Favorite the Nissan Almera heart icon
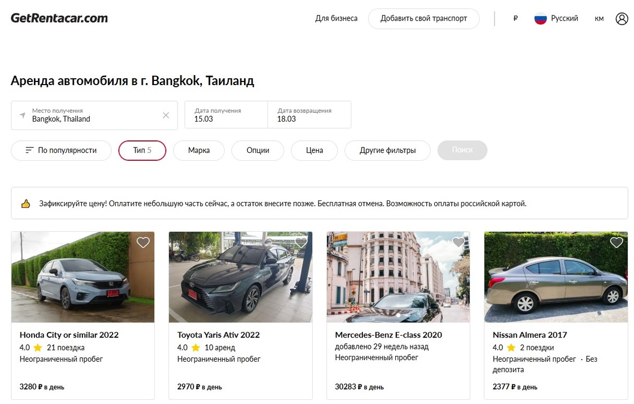Screen dimensions: 634x404 (617, 242)
